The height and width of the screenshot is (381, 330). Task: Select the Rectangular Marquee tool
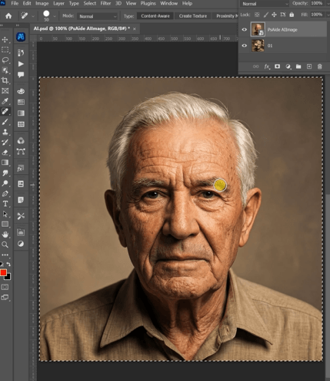[5, 50]
